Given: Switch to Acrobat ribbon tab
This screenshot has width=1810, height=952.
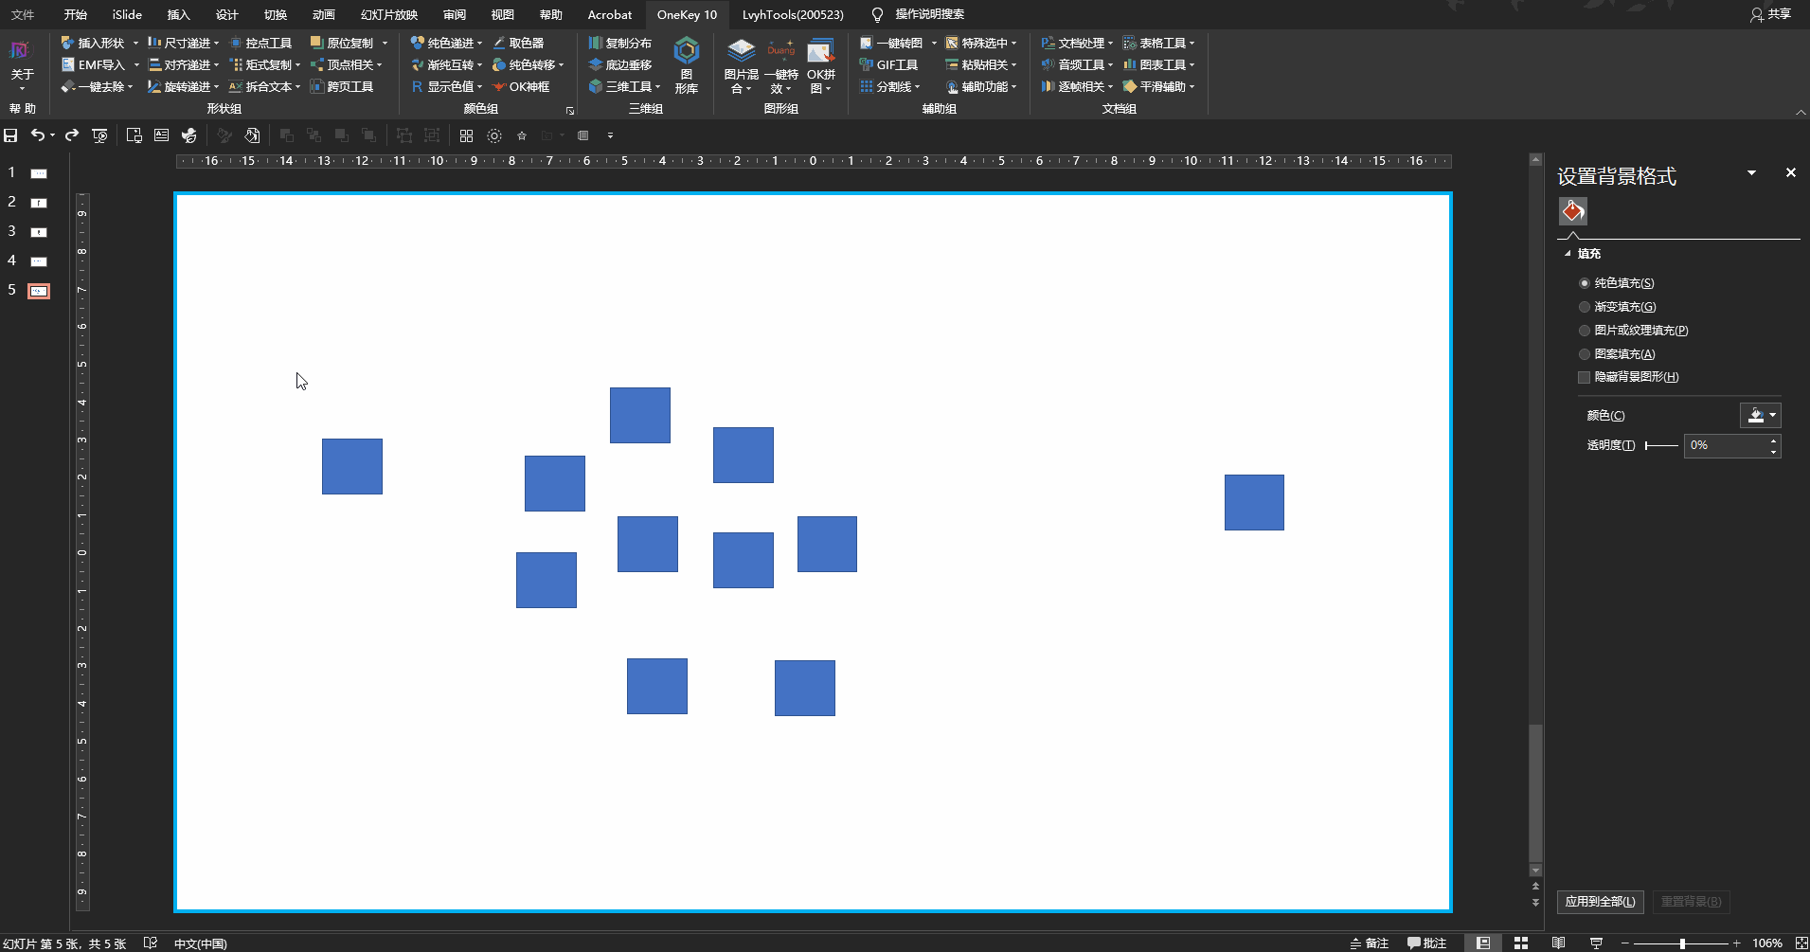Looking at the screenshot, I should tap(610, 14).
